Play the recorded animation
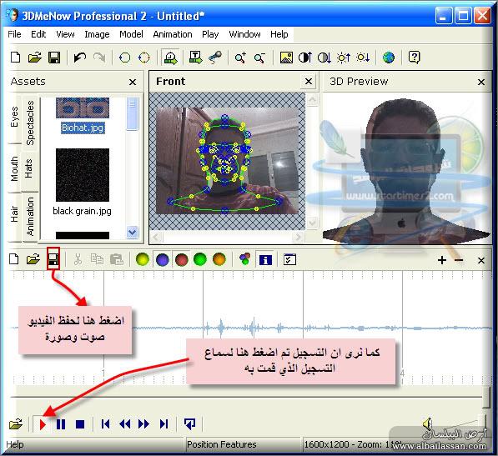The height and width of the screenshot is (456, 498). (43, 424)
